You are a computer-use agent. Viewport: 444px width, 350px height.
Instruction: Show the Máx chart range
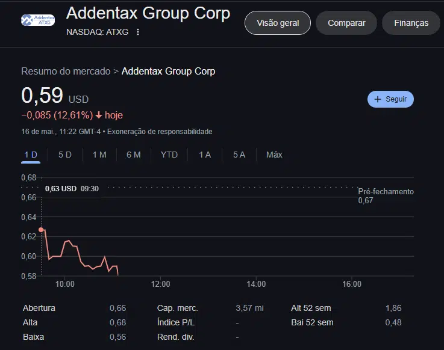coord(274,155)
